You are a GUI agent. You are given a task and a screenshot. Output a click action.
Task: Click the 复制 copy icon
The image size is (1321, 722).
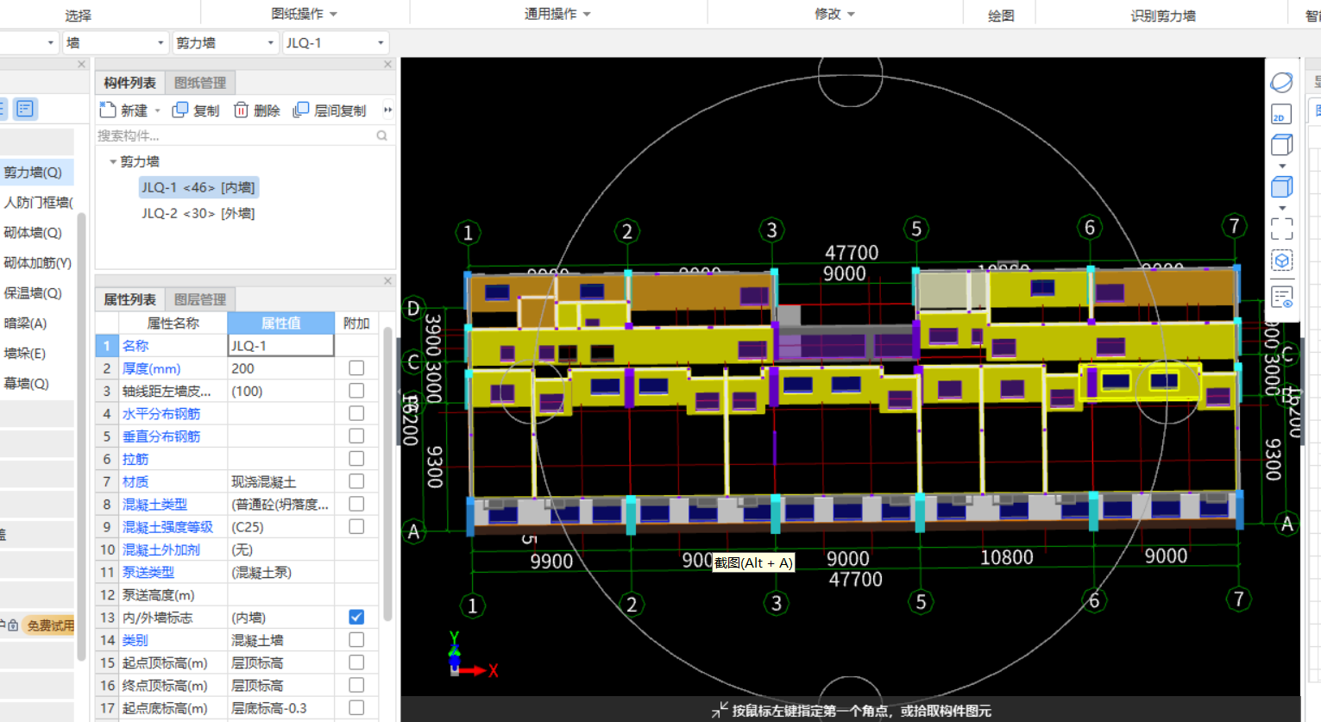point(180,110)
